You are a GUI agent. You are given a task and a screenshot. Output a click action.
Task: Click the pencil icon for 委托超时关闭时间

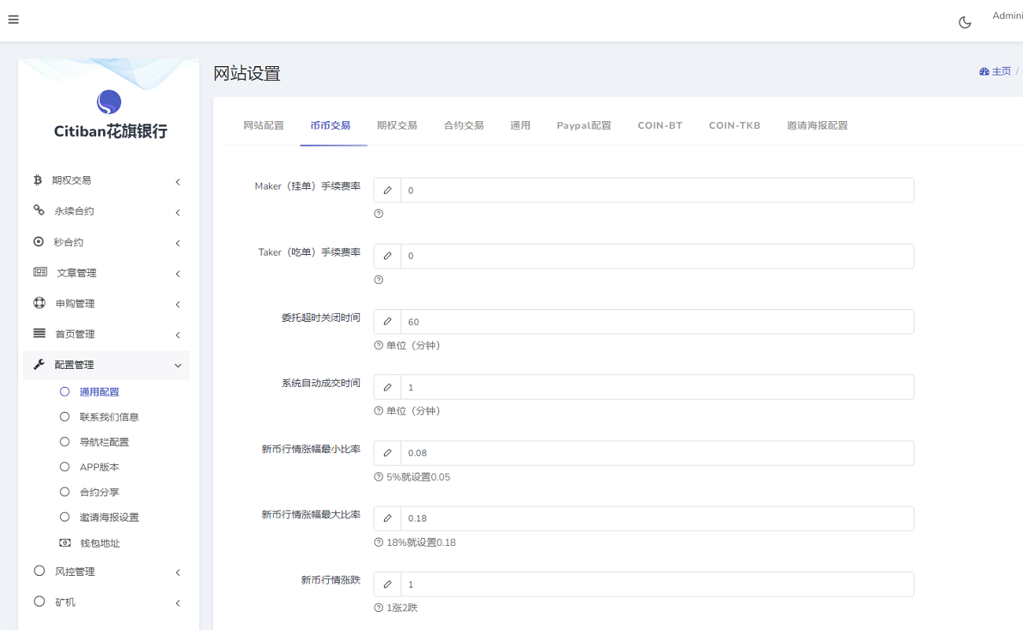[387, 322]
